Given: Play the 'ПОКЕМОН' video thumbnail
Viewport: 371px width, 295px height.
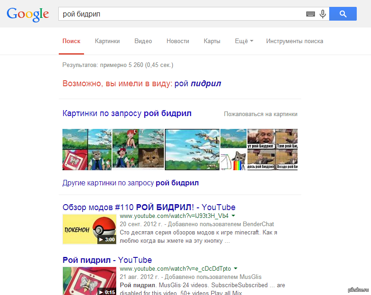Looking at the screenshot, I should [90, 229].
